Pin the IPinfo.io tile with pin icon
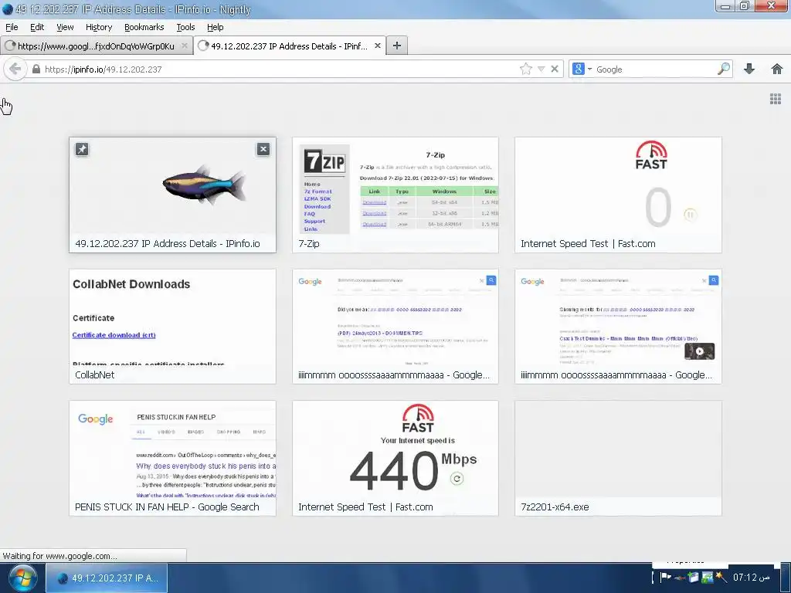Screen dimensions: 791x593 coord(82,149)
